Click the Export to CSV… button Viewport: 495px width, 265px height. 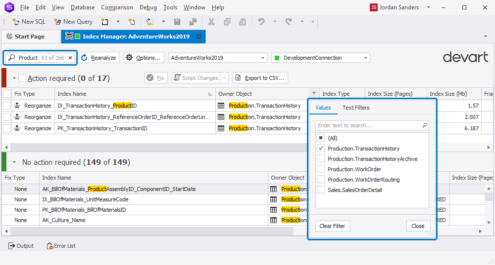260,78
